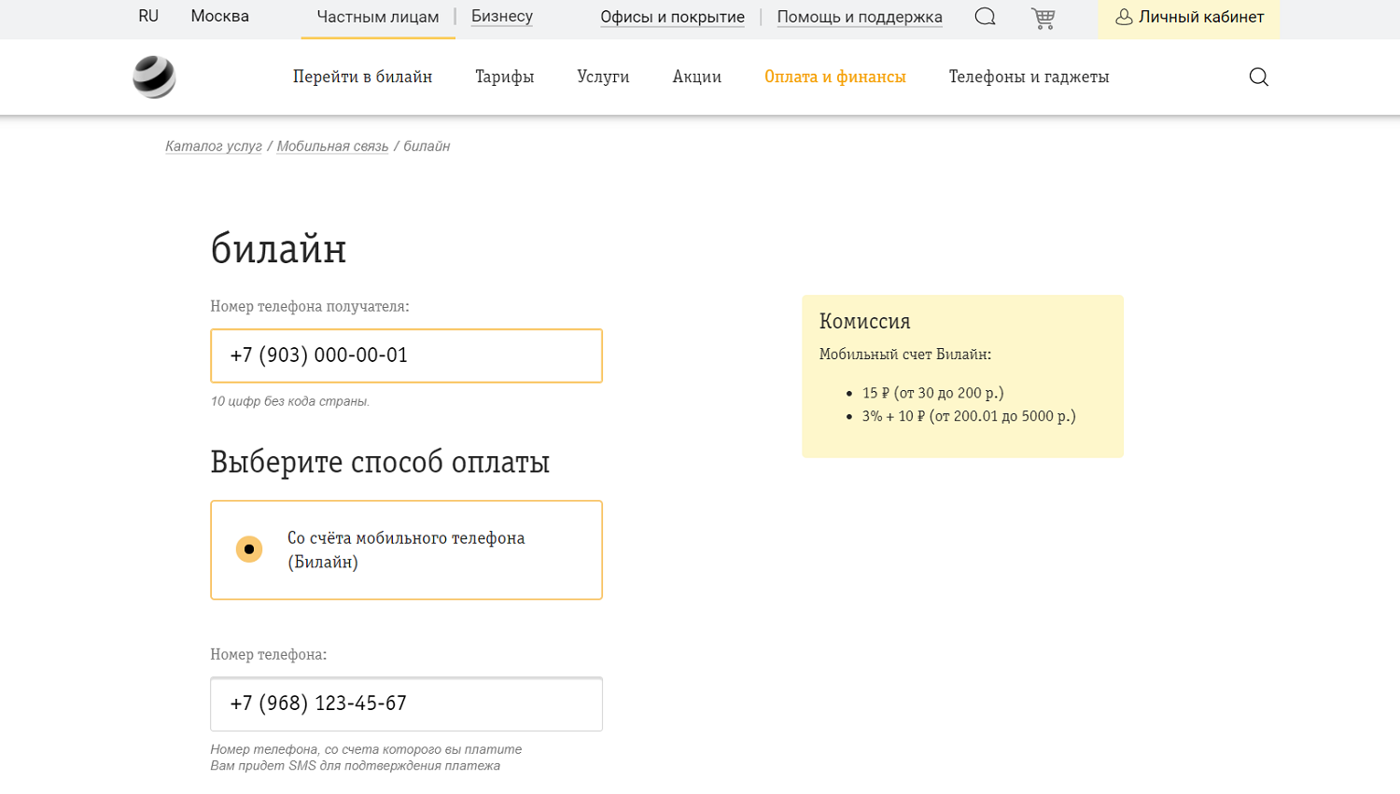The width and height of the screenshot is (1400, 794).
Task: Click the Комиссия heading text
Action: (864, 321)
